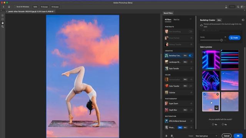Download the Super Zoom filter
Screen dimensions: 246x138
(x=191, y=103)
